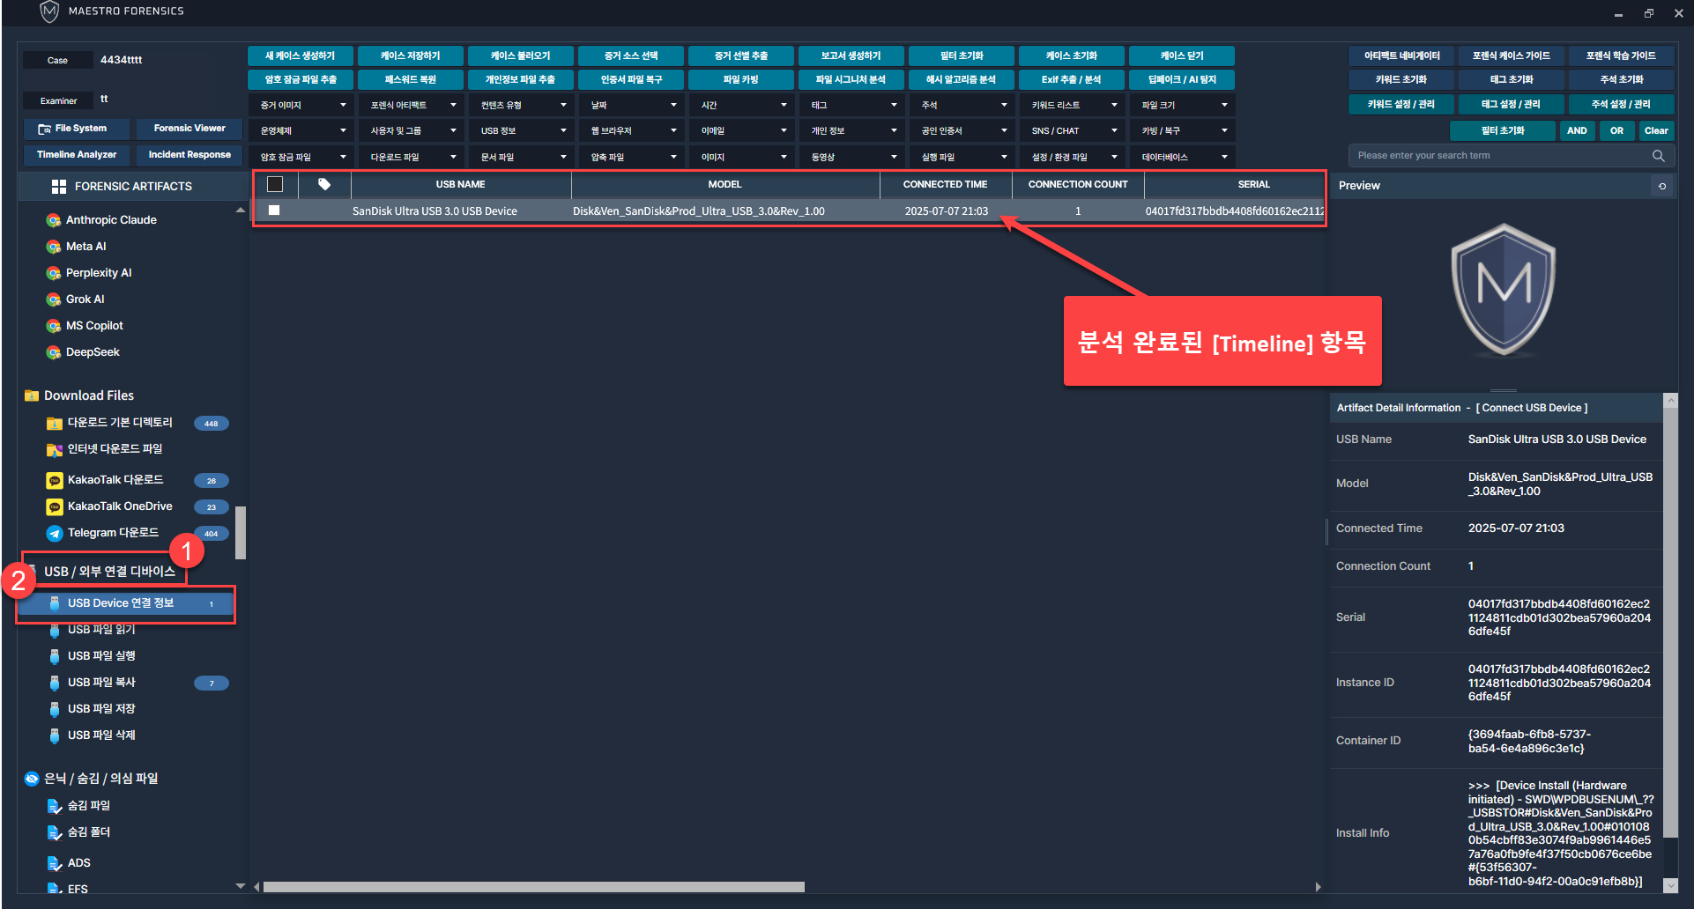Click the search magnifier icon
This screenshot has width=1694, height=909.
click(1658, 156)
